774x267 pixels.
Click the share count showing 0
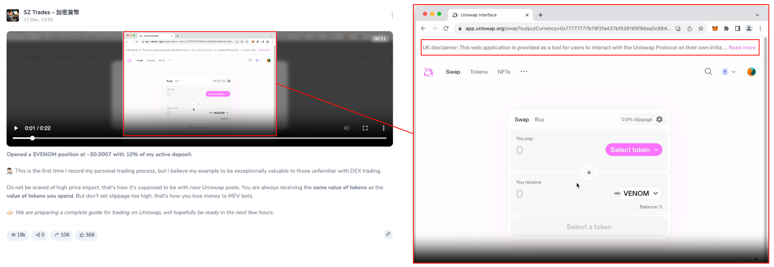tap(40, 235)
